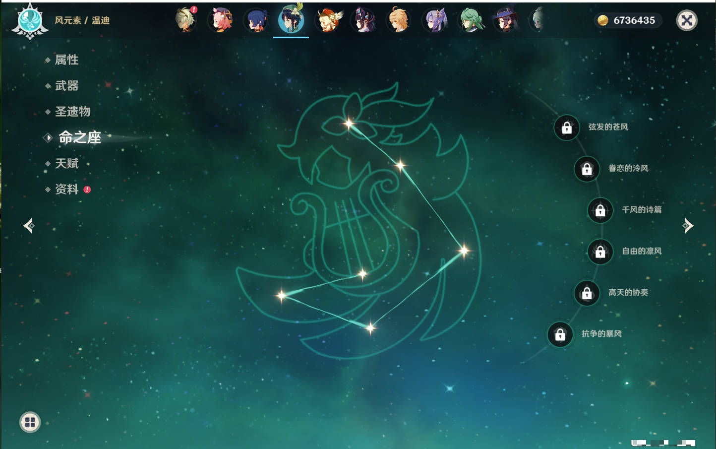Select Mona's witch-hat portrait
This screenshot has height=449, width=716.
click(x=506, y=20)
